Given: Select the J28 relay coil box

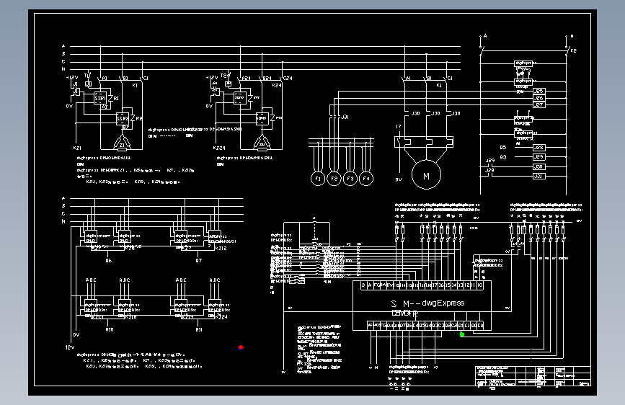Looking at the screenshot, I should 538,148.
